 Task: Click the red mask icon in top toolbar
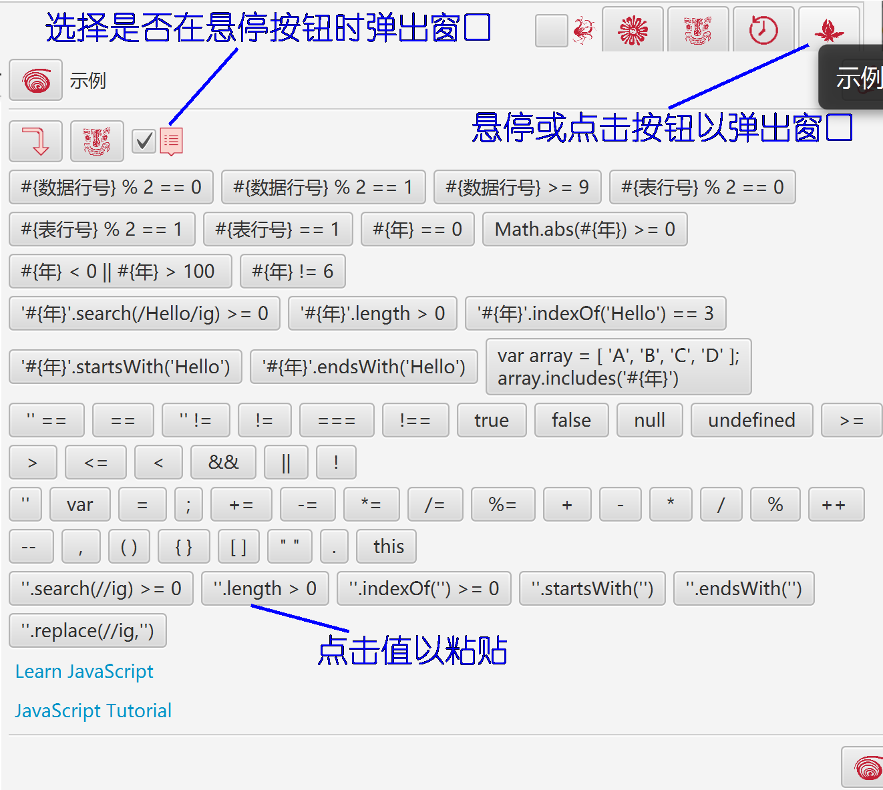coord(698,29)
